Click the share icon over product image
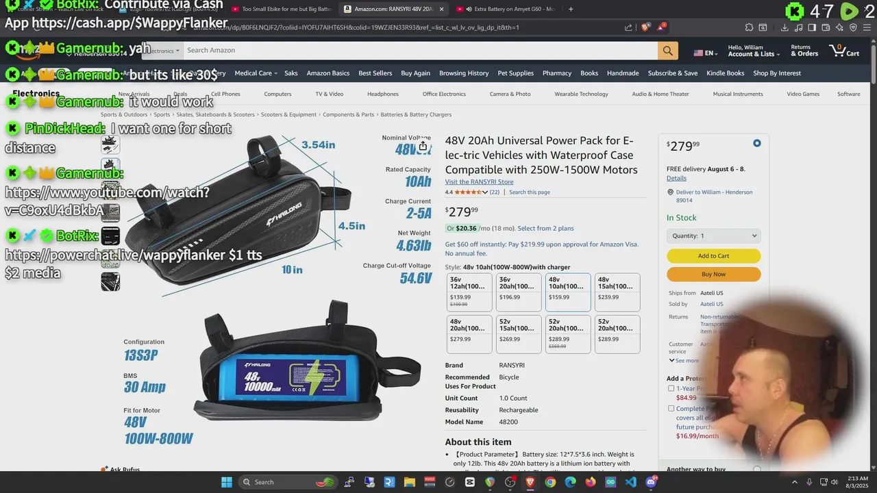This screenshot has height=493, width=877. coord(423,146)
